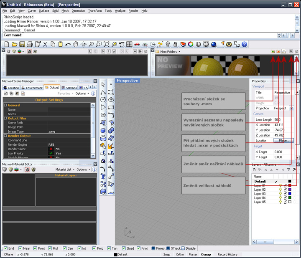The image size is (301, 258).
Task: Pick the Circle drawing tool
Action: (x=103, y=100)
